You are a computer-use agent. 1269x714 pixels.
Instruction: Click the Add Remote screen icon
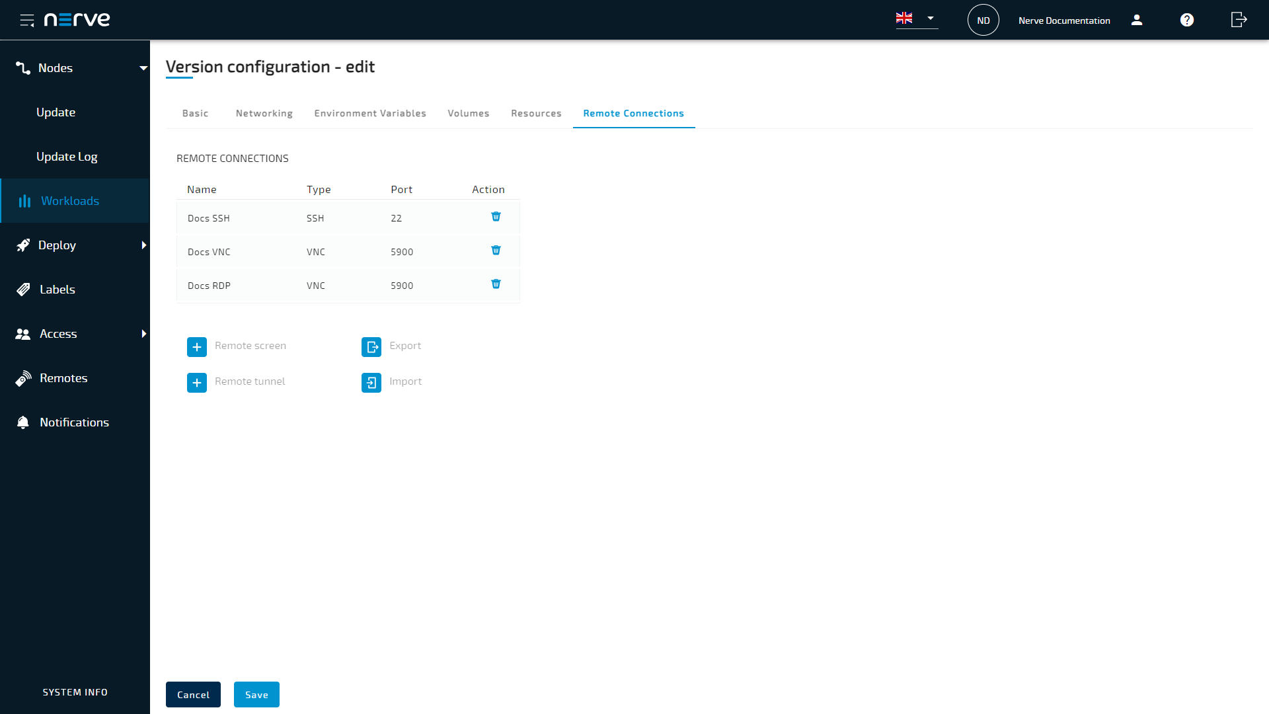[196, 347]
